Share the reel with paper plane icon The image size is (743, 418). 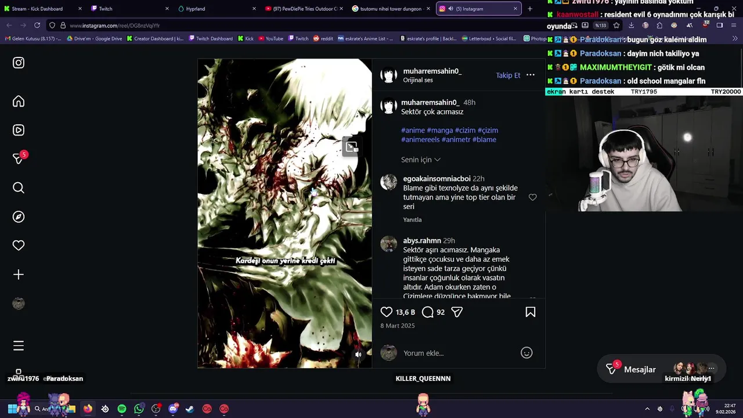(x=457, y=312)
